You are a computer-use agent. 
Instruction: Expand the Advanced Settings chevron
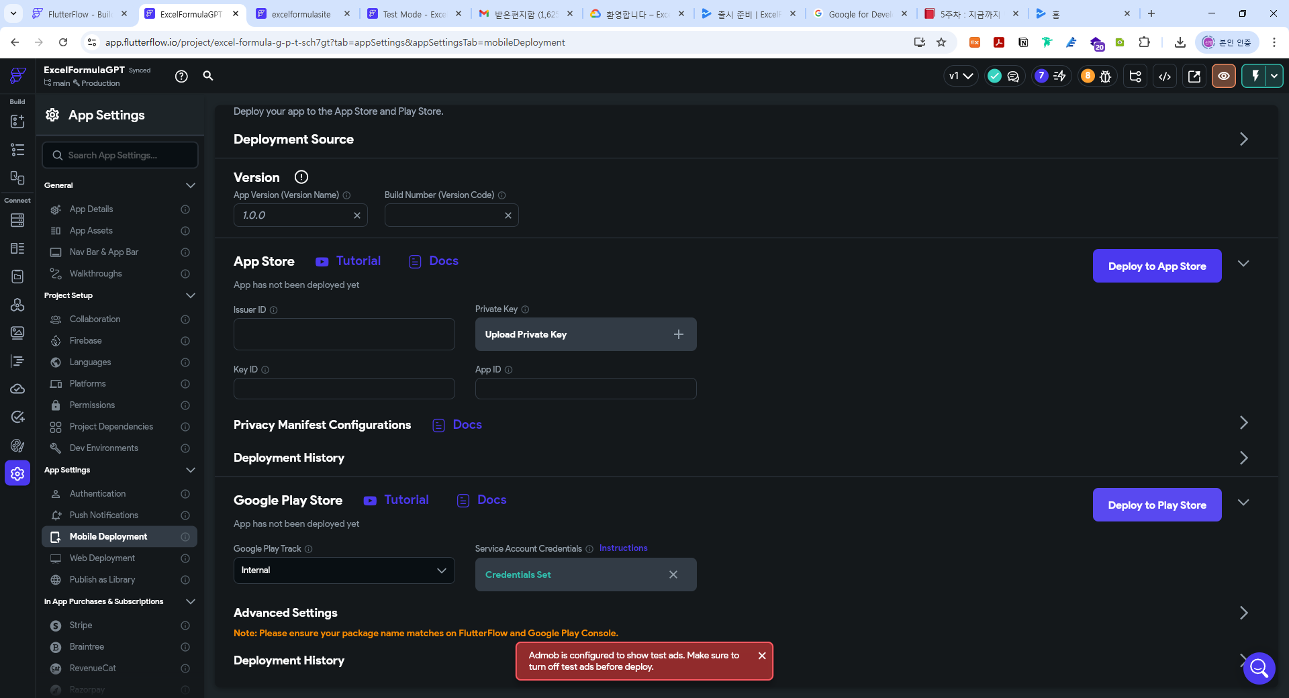point(1243,613)
